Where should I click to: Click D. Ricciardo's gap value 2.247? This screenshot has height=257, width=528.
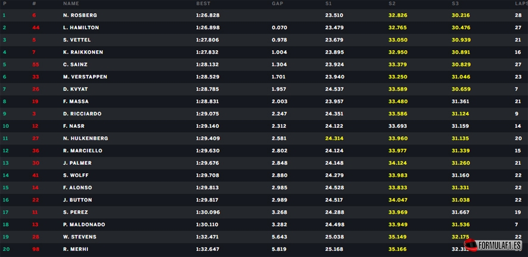click(x=279, y=114)
